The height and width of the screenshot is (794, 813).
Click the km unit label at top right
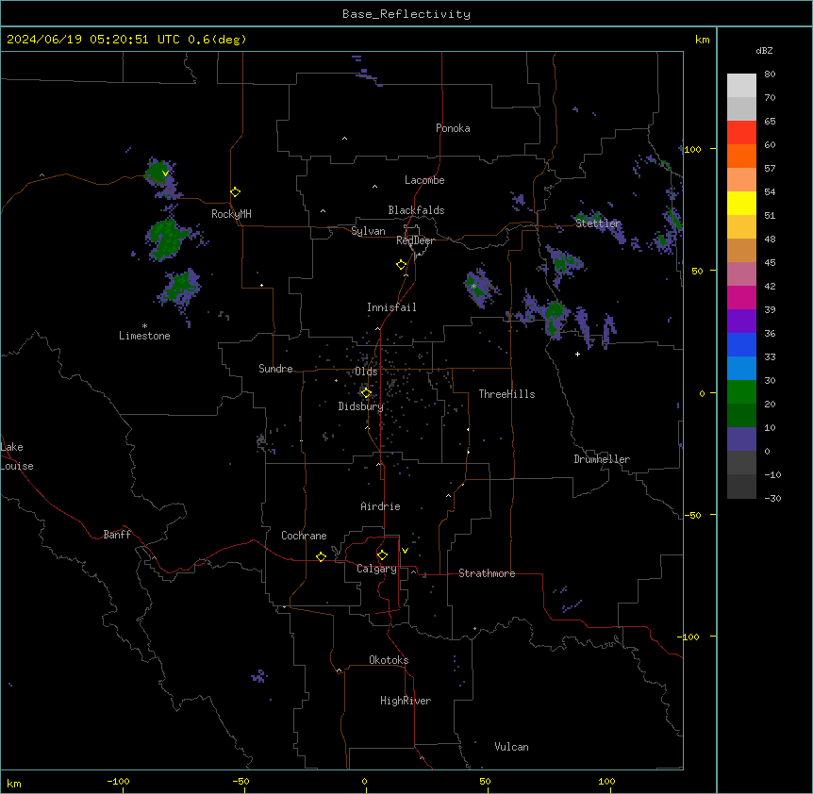coord(702,40)
